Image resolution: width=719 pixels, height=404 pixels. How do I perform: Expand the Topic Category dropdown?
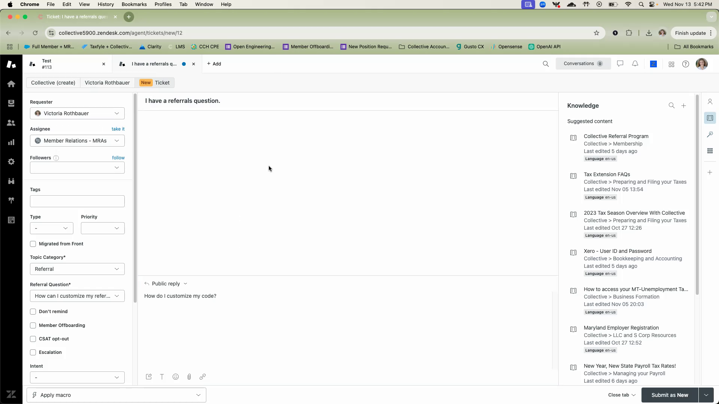77,269
